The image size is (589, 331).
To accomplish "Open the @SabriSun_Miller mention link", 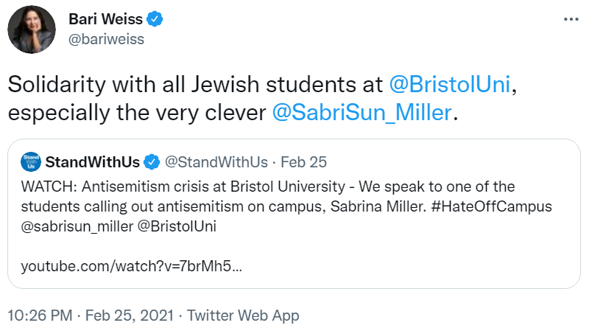I will (361, 113).
